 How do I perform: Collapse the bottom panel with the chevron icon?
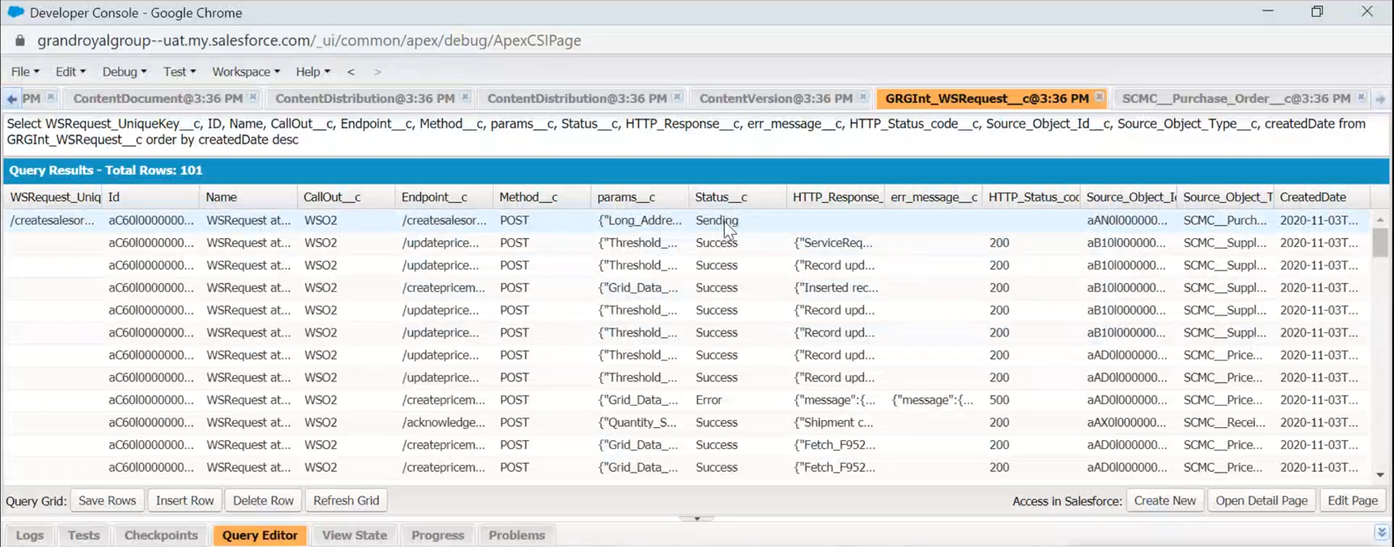[1381, 532]
